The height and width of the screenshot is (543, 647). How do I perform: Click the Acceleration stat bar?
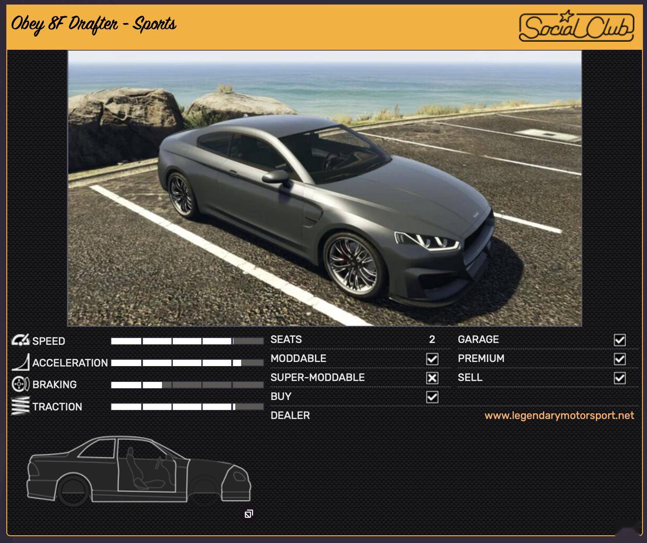[x=187, y=363]
